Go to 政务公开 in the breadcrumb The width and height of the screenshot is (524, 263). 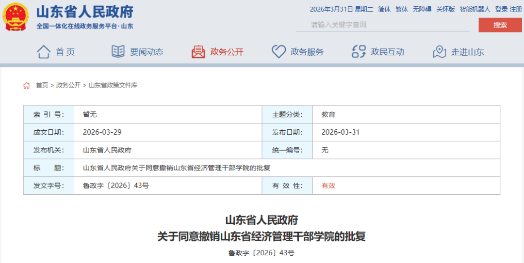point(68,85)
